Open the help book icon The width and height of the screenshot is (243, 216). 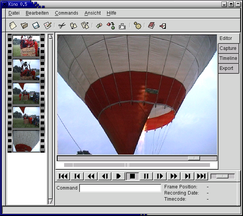(x=151, y=26)
